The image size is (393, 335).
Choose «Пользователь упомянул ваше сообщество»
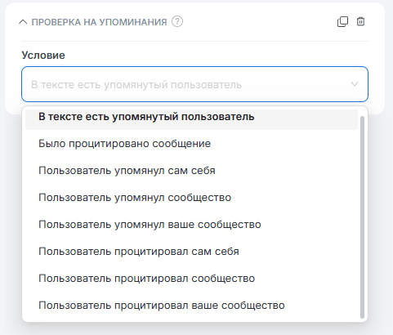[191, 225]
